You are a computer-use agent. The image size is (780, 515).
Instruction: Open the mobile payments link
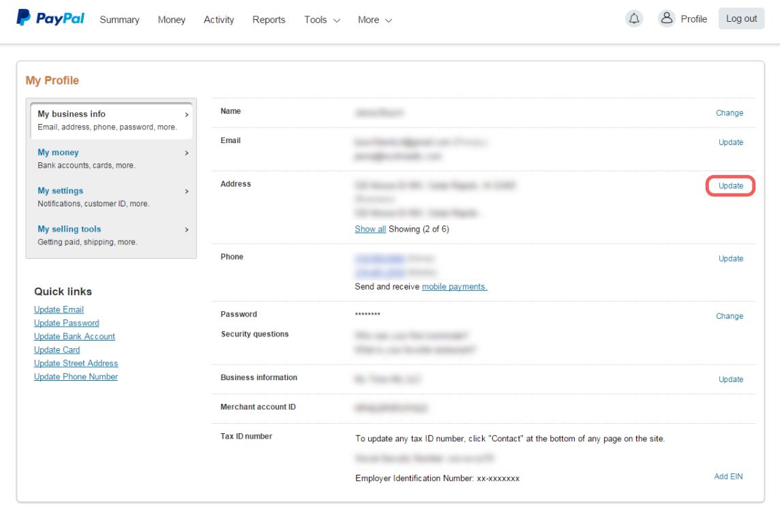tap(455, 287)
